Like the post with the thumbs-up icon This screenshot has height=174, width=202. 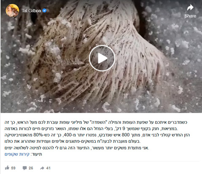(x=7, y=168)
